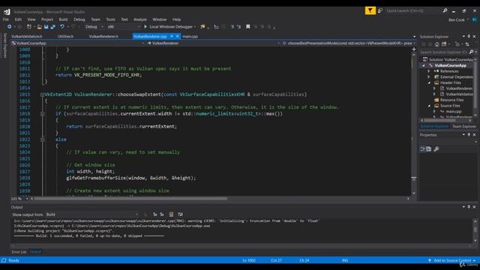Open Property Pages wrench icon
The width and height of the screenshot is (480, 270).
click(436, 149)
